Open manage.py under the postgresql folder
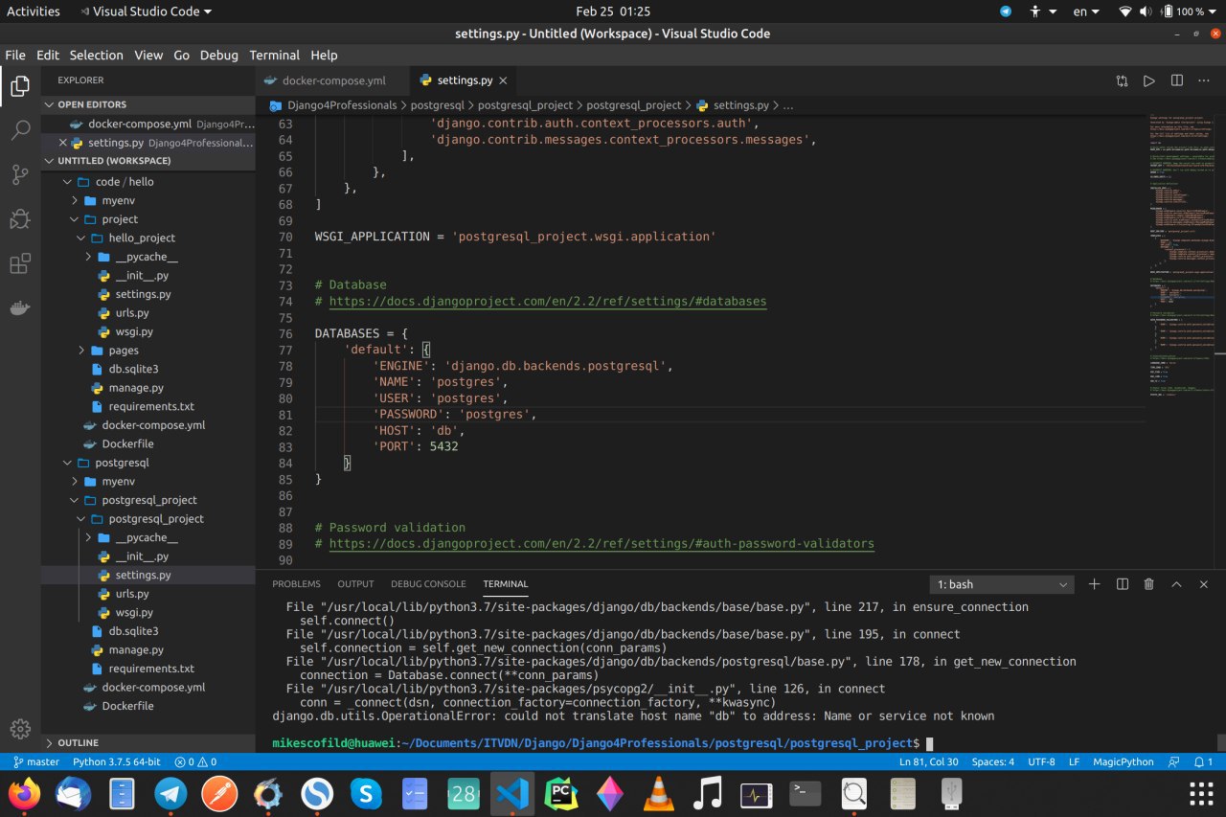 (148, 649)
